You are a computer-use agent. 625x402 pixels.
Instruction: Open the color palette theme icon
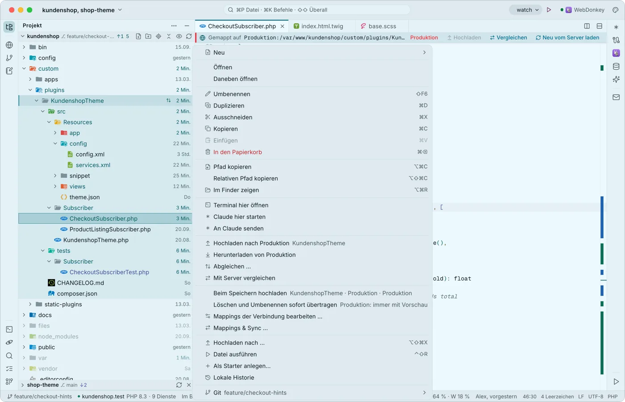click(x=616, y=10)
